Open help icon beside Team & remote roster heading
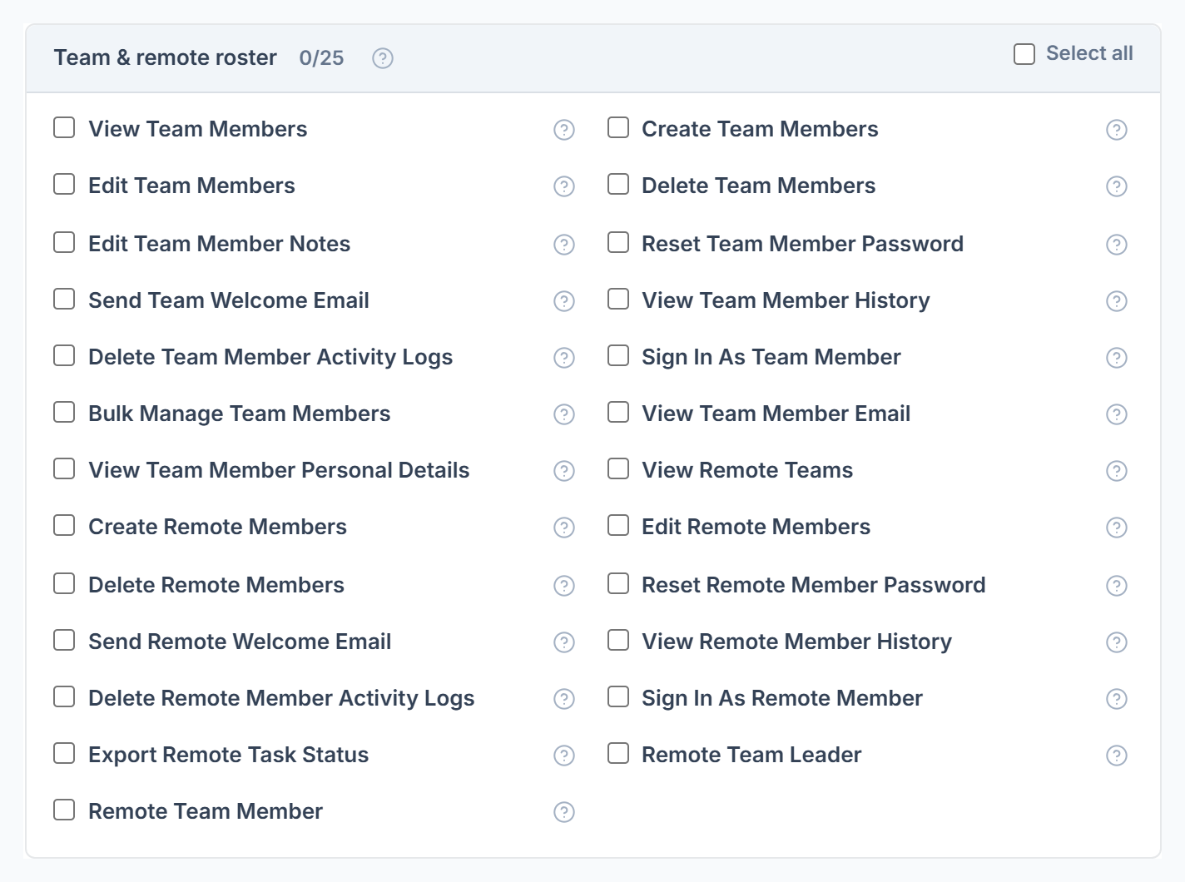This screenshot has height=882, width=1185. pos(383,58)
